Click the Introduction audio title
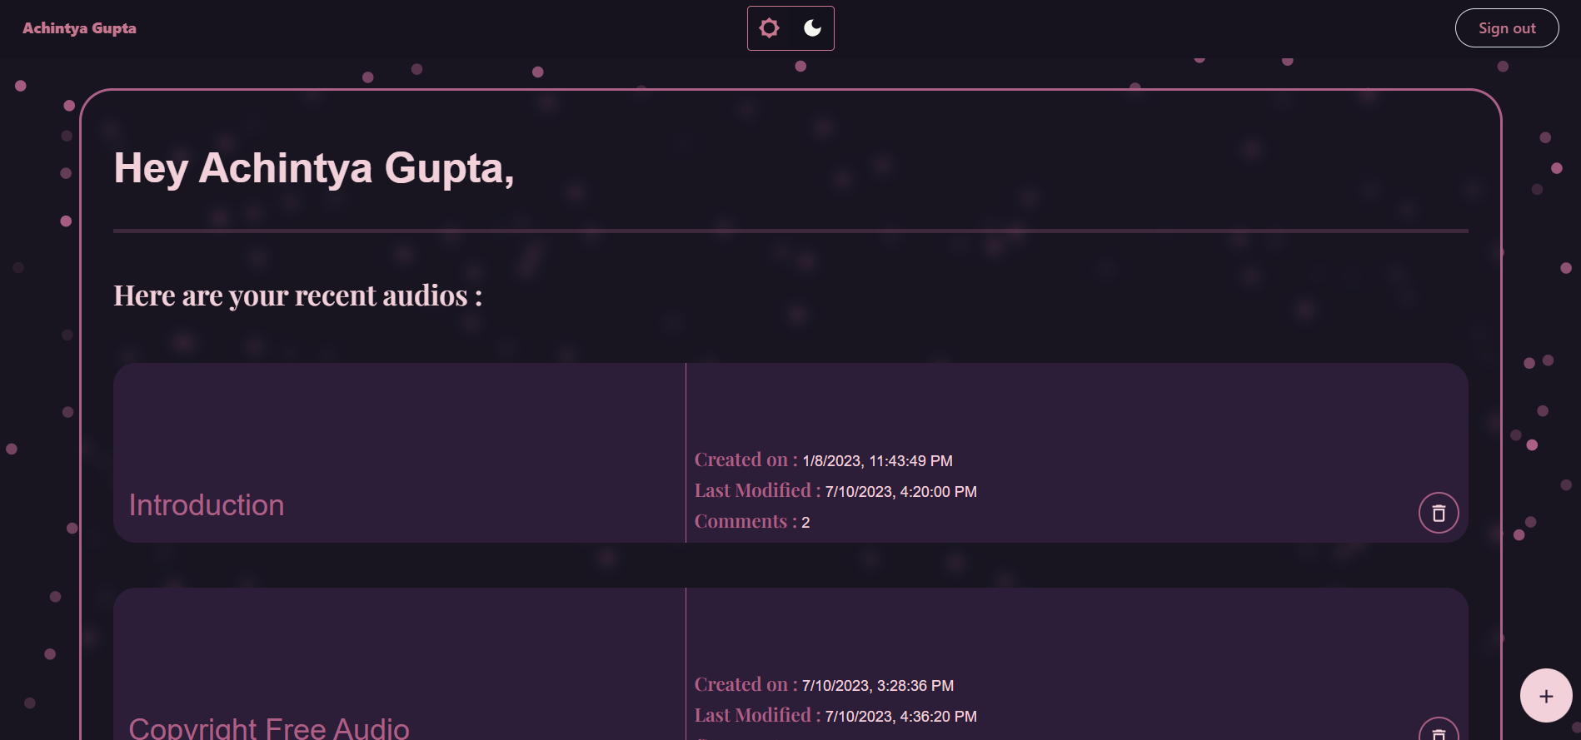 (207, 504)
